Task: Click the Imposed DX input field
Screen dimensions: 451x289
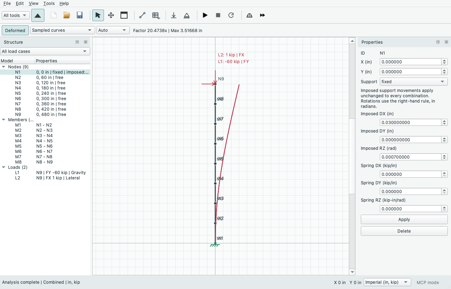Action: tap(410, 123)
